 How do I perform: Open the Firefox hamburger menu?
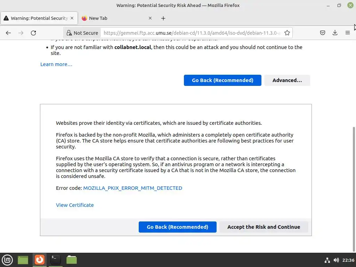click(x=347, y=33)
